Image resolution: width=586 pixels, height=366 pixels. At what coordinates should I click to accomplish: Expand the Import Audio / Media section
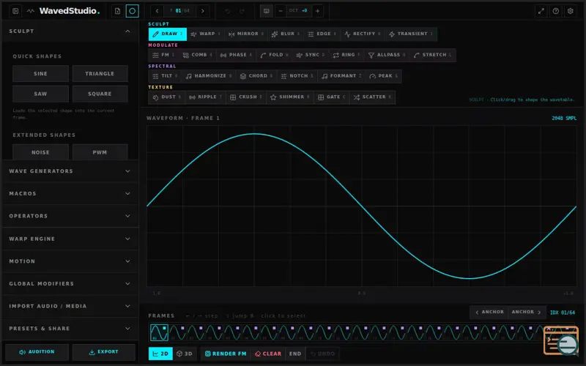click(x=70, y=306)
